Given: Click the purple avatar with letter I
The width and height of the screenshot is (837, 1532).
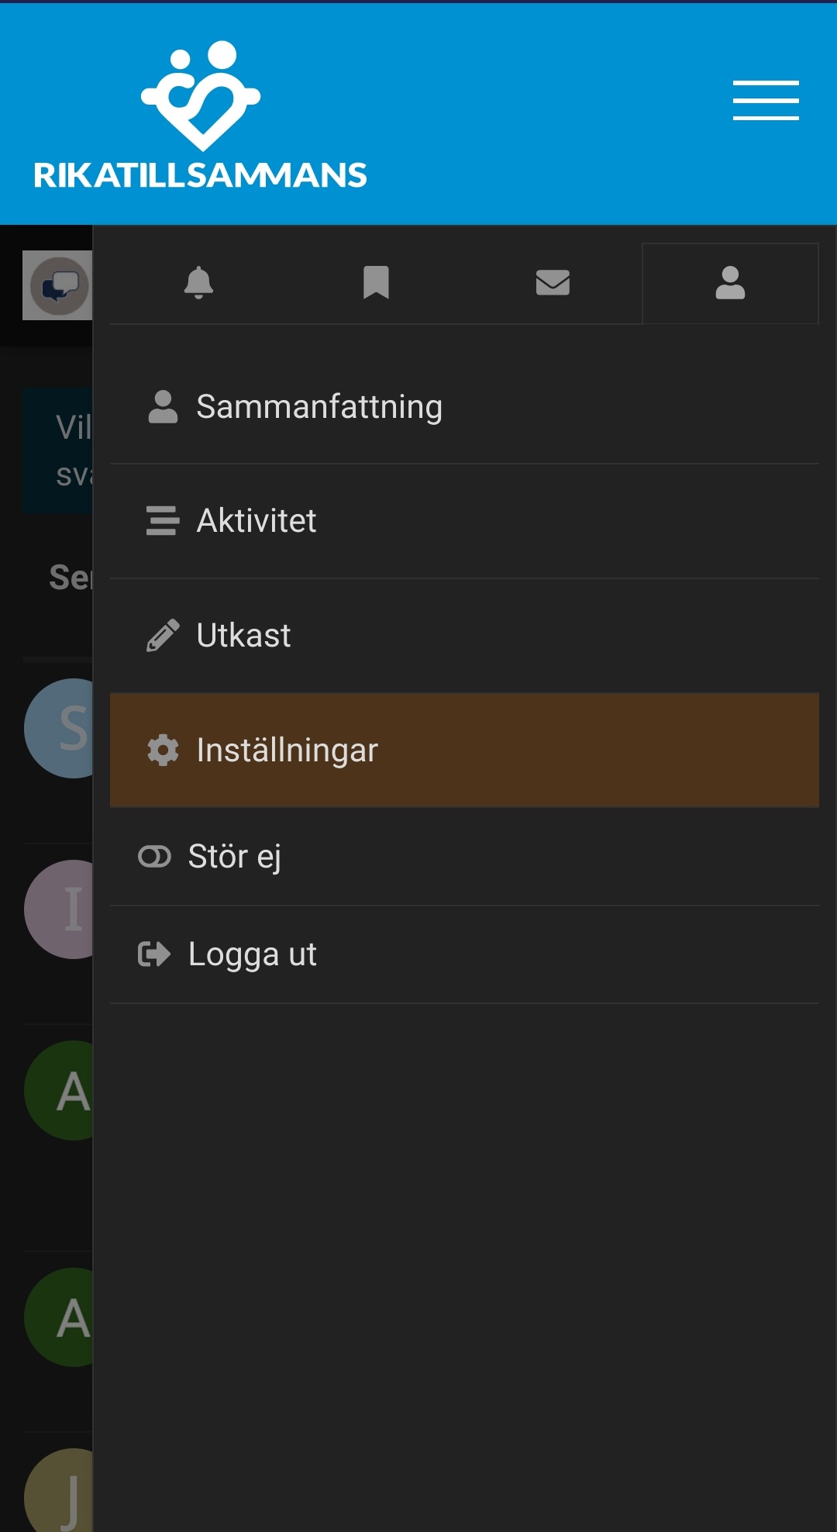Looking at the screenshot, I should click(68, 910).
